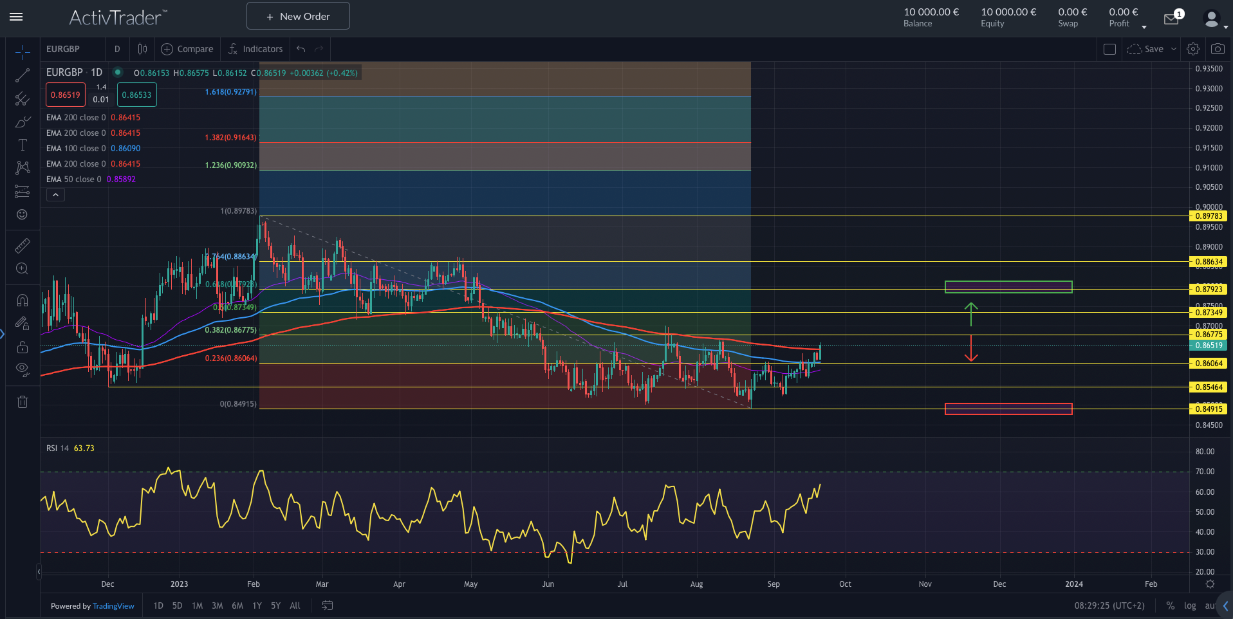Open the text annotation tool

click(23, 145)
